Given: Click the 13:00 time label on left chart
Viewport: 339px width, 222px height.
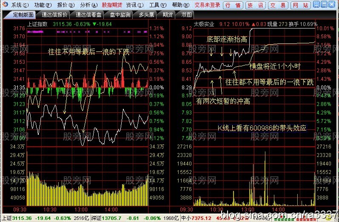Looking at the screenshot, I should click(81, 210).
